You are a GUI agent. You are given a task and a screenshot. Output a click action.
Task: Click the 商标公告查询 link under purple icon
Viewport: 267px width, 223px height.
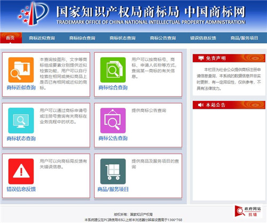tap(113, 138)
